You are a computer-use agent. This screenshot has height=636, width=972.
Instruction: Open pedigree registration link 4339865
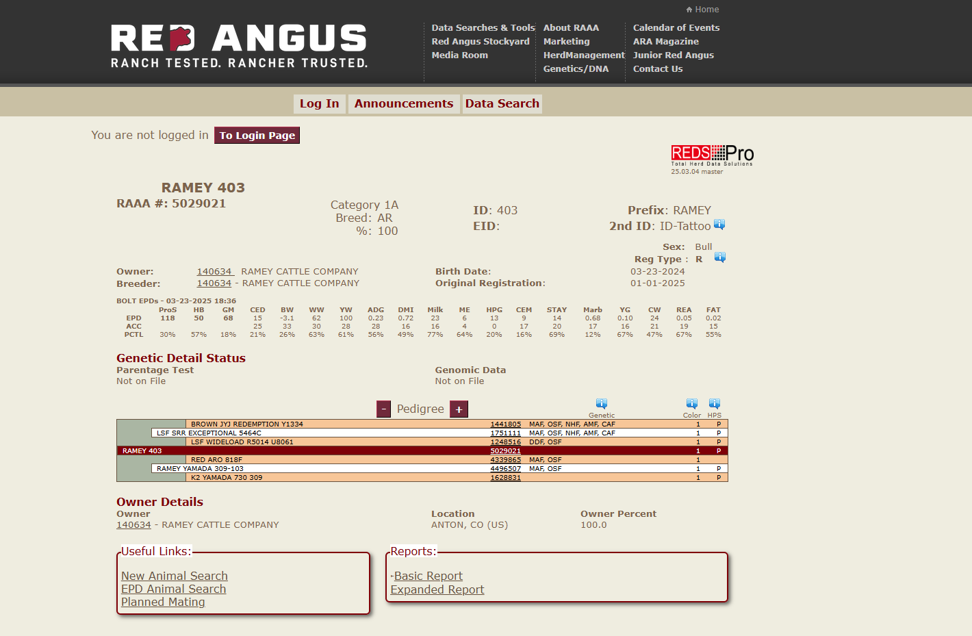(x=505, y=460)
